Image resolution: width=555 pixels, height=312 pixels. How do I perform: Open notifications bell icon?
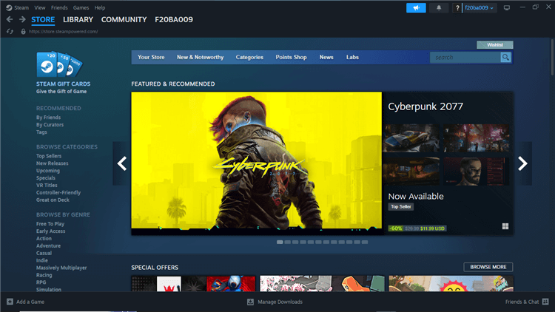coord(439,8)
